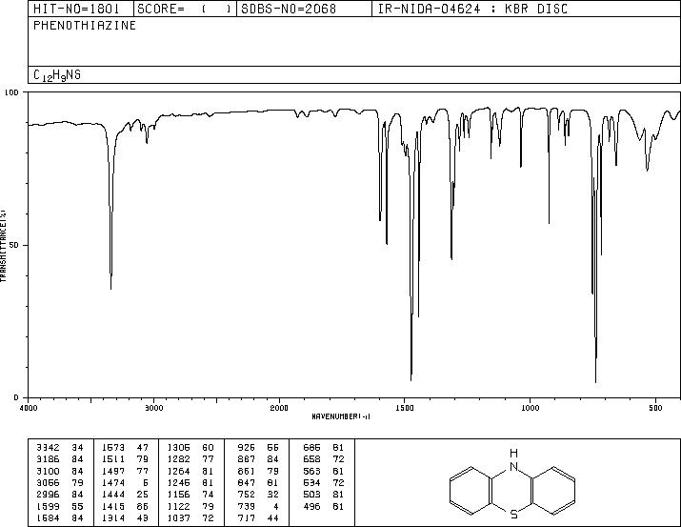
Task: Click the 3342 peak table entry
Action: point(59,448)
